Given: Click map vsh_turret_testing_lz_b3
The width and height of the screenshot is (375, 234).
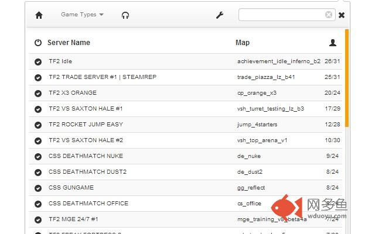Looking at the screenshot, I should (271, 109).
